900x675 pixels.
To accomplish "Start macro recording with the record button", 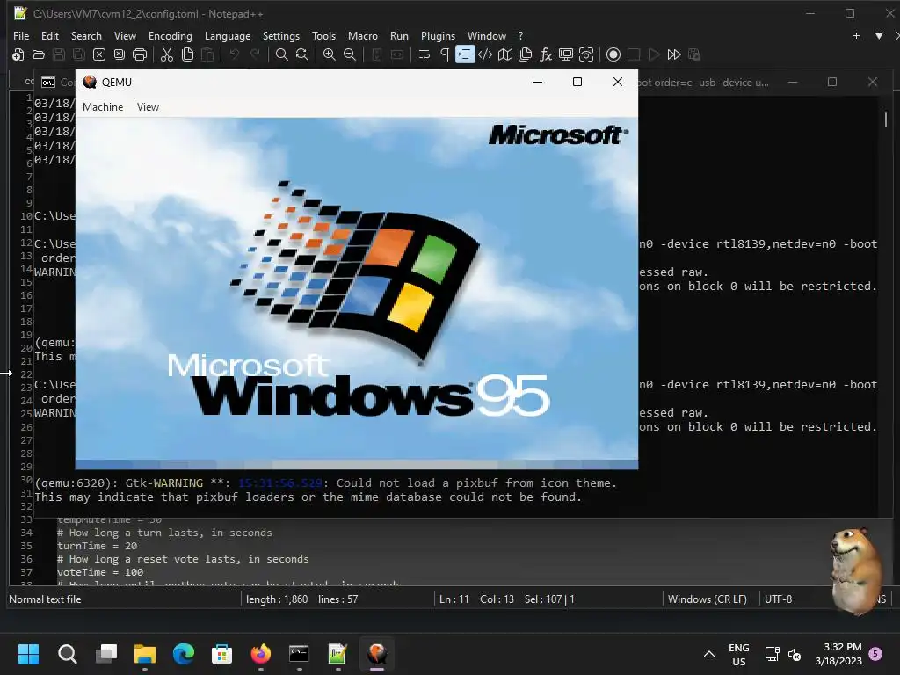I will tap(613, 54).
